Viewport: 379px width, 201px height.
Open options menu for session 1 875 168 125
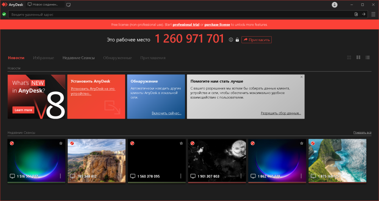(361, 176)
